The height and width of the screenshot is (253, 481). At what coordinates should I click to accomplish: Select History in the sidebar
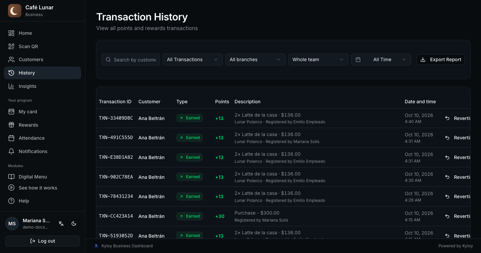[x=42, y=73]
